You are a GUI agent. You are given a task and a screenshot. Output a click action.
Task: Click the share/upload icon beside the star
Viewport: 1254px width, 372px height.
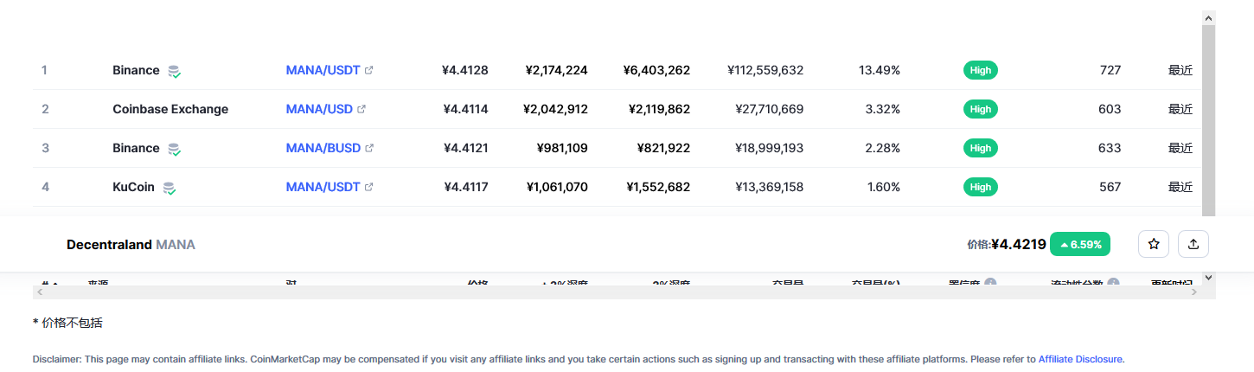coord(1193,244)
